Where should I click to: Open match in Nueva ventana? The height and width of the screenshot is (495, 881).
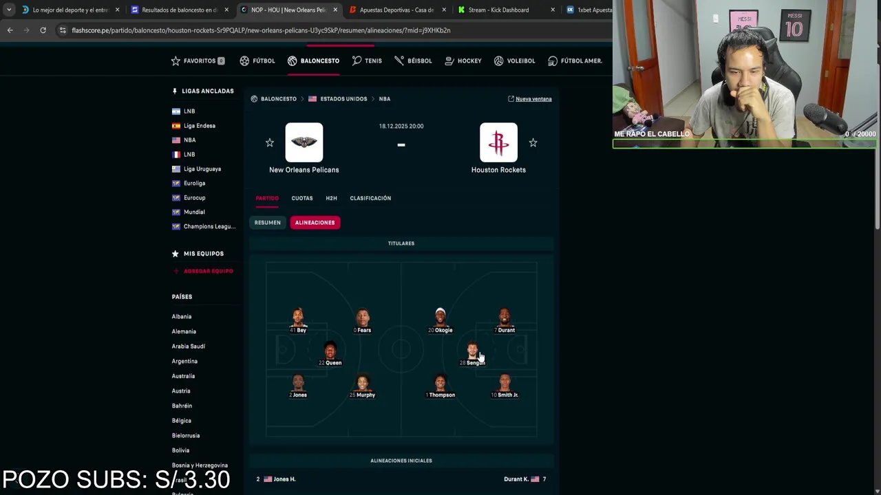point(530,99)
